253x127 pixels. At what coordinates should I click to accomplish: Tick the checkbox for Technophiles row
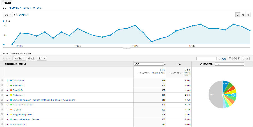tap(2, 80)
